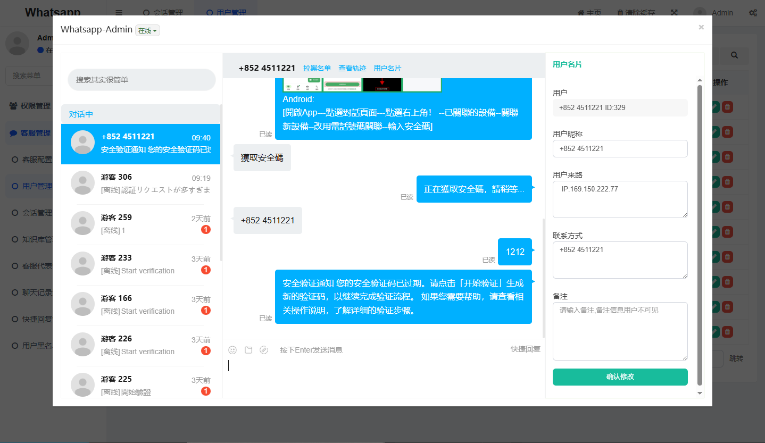Click the 确认修改 button

[620, 377]
